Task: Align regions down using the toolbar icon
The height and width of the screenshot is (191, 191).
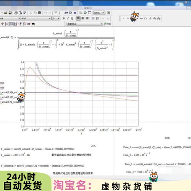Action: click(60, 13)
